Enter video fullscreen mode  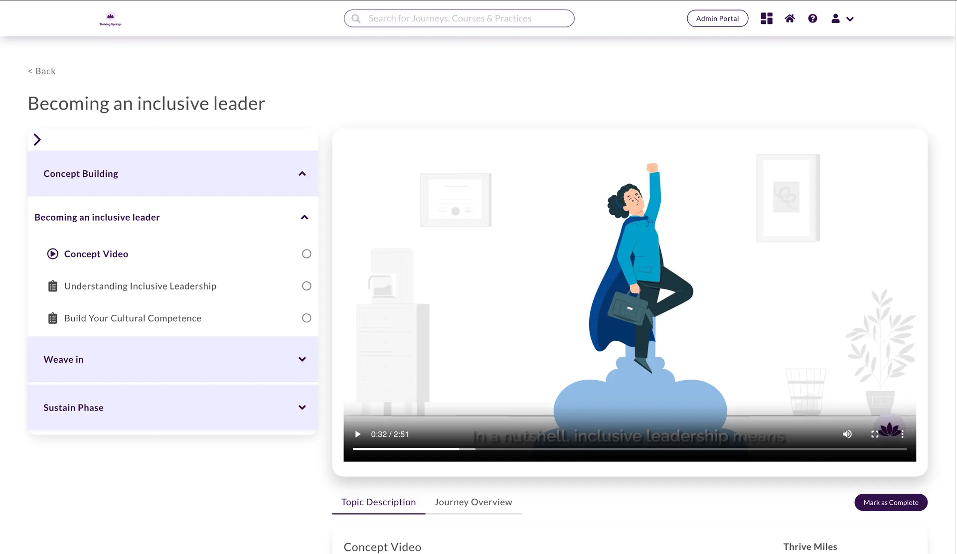(x=874, y=434)
